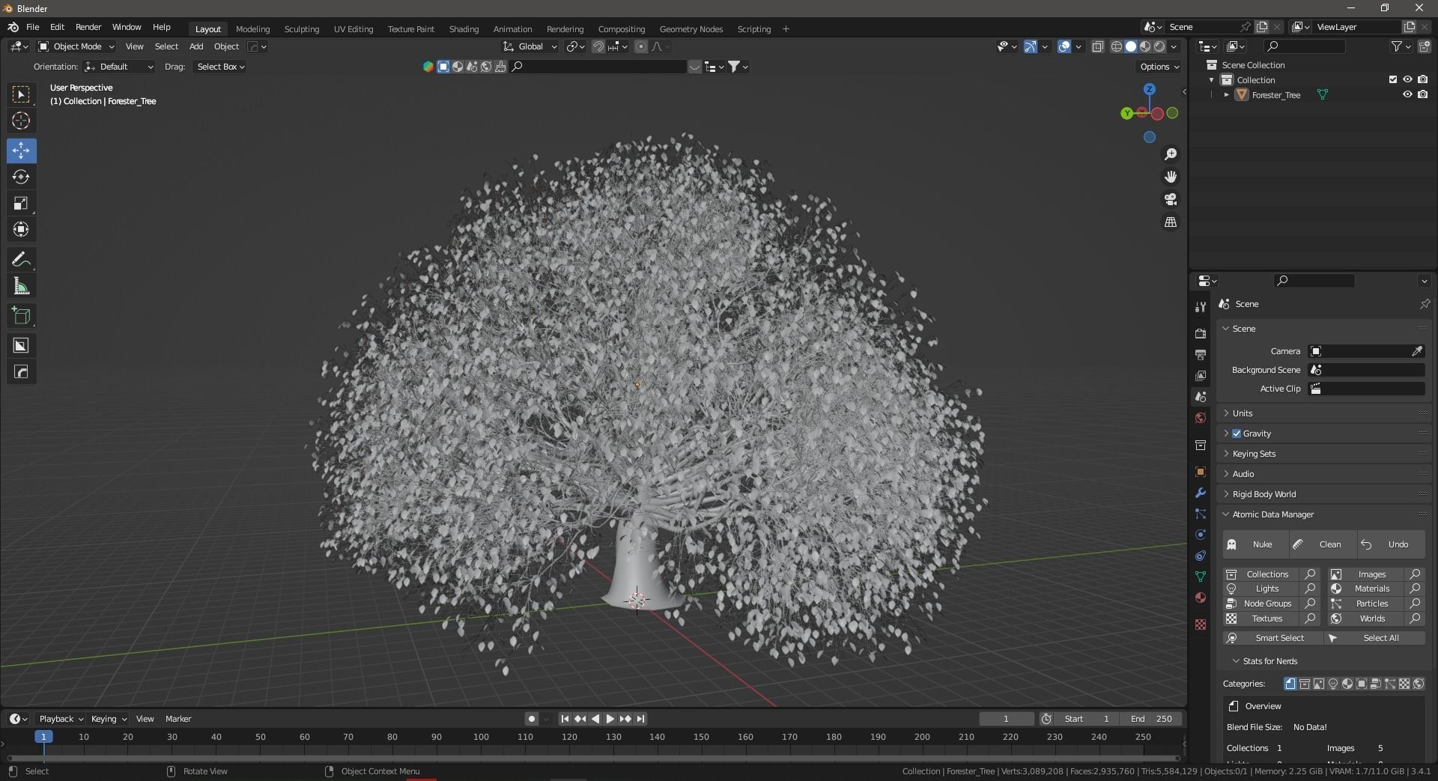Click the Smart Select button
This screenshot has height=781, width=1438.
1272,638
